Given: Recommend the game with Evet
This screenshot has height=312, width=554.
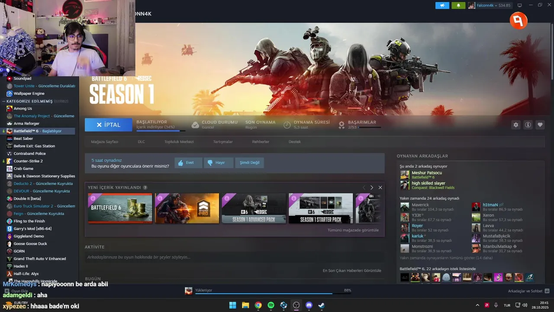Looking at the screenshot, I should (x=188, y=162).
